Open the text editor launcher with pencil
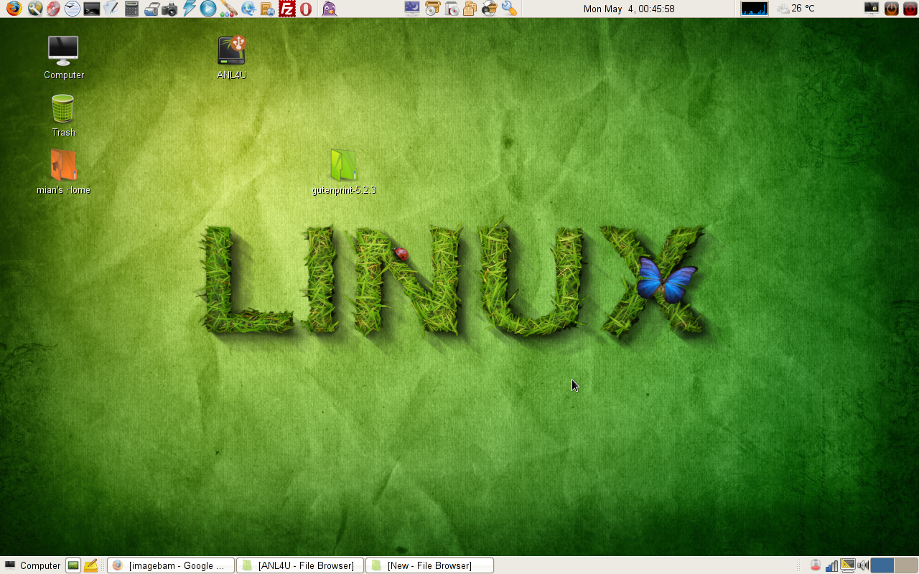919x574 pixels. point(111,9)
